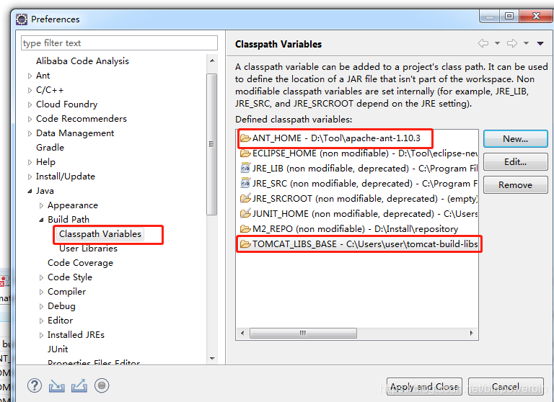Expand the Help tree node
Image resolution: width=554 pixels, height=402 pixels.
pos(30,162)
